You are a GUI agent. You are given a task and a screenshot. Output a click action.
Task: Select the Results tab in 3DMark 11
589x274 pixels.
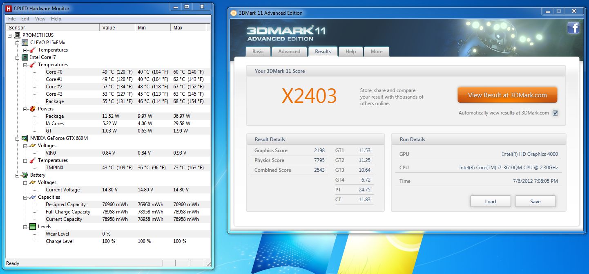point(323,52)
